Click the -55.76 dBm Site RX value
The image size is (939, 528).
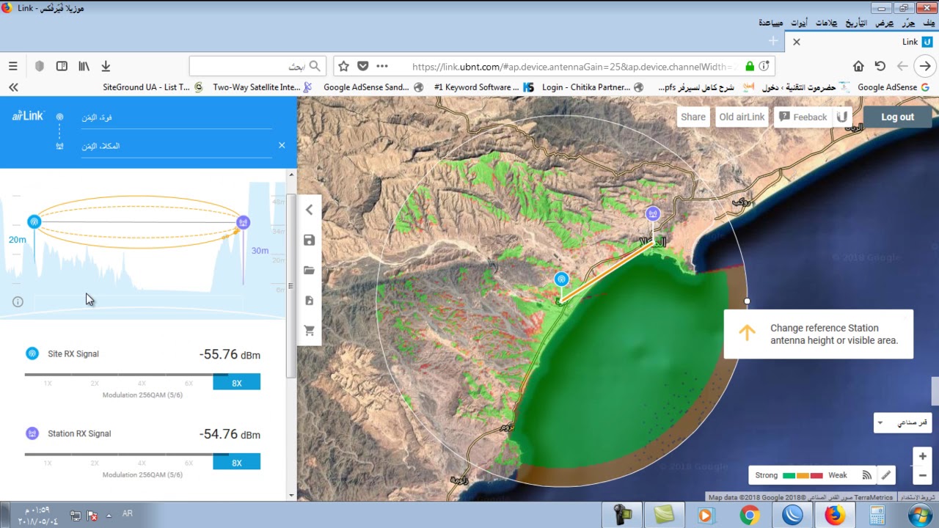230,355
